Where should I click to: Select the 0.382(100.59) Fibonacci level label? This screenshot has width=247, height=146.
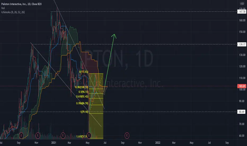tap(82, 87)
